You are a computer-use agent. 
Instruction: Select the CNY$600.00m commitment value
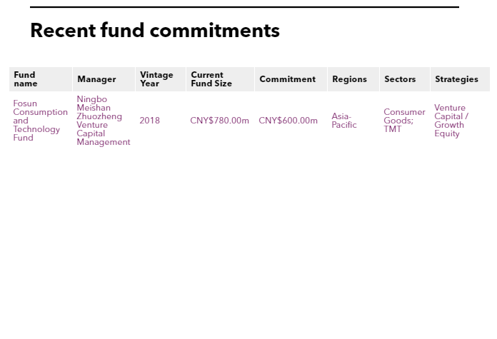click(288, 121)
